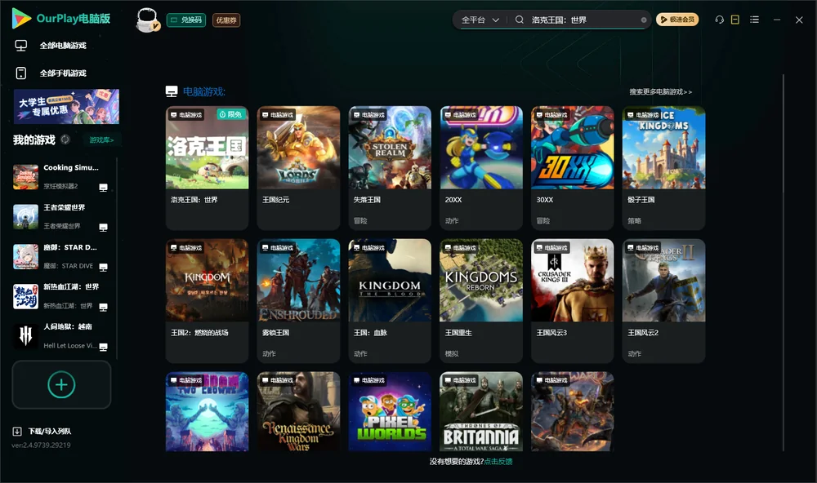This screenshot has height=483, width=817.
Task: Open the 王国纪元 Lords Mobile card
Action: (x=298, y=167)
